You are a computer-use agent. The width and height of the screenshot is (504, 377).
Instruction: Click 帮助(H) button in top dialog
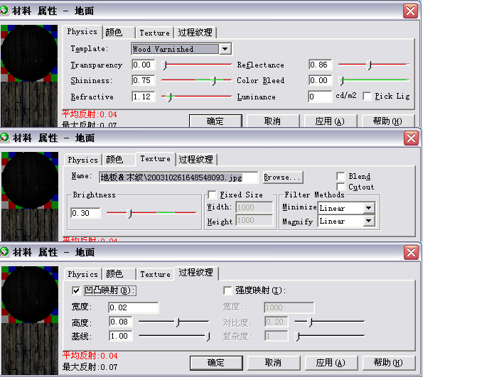pyautogui.click(x=387, y=121)
